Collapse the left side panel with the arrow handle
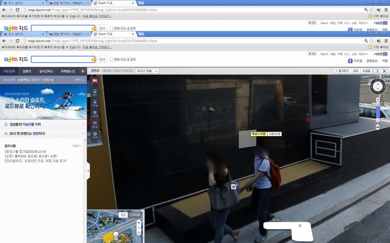The image size is (390, 243). click(88, 171)
